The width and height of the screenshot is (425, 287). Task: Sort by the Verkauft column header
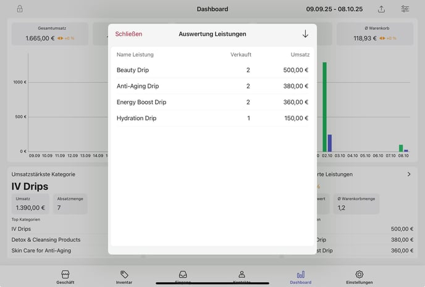(240, 54)
